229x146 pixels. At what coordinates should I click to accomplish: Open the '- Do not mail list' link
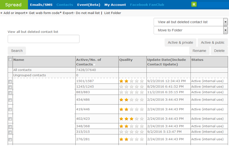87,13
